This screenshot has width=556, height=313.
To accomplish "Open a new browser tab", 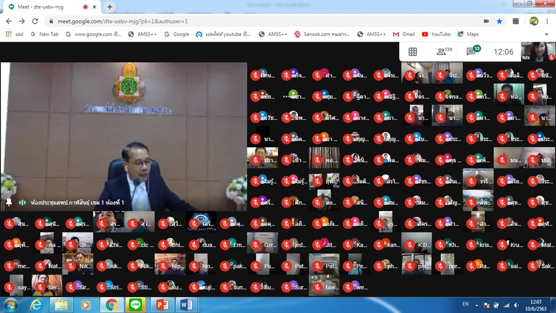I will tap(110, 7).
